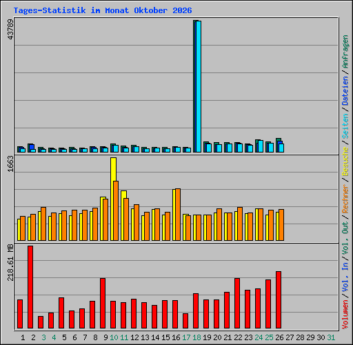Viewport: 353px width, 345px height.
Task: Click the middle chart maximum value 1663
Action: 10,164
